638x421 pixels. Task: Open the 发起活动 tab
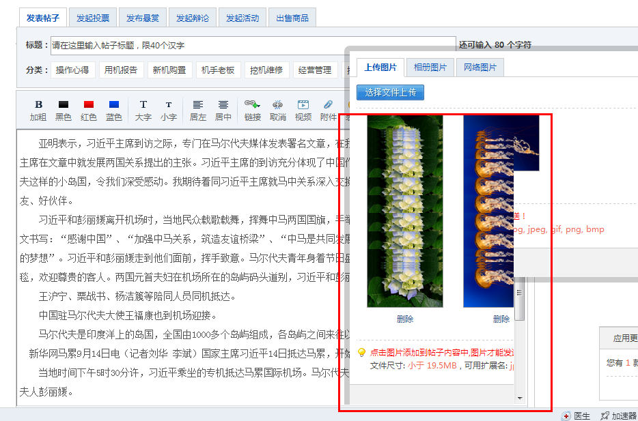coord(242,18)
